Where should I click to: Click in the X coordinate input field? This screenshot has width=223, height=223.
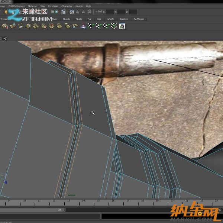click(x=110, y=12)
